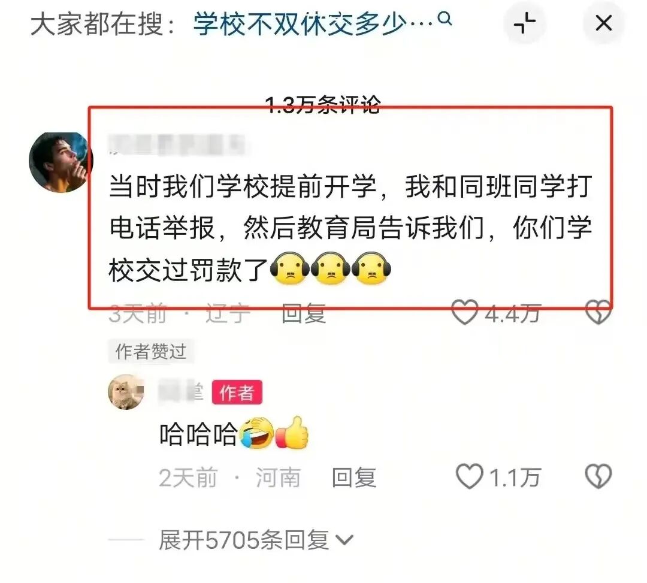Click the blurred username of top commenter
647x583 pixels.
177,144
